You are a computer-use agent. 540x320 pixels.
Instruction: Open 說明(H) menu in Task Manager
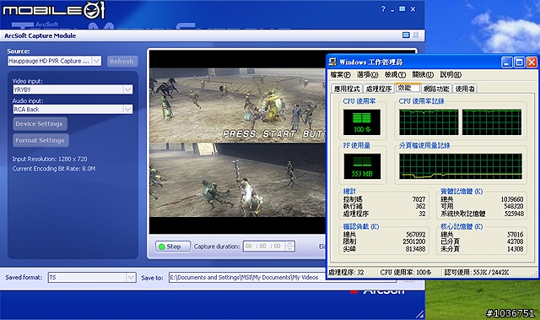(451, 75)
